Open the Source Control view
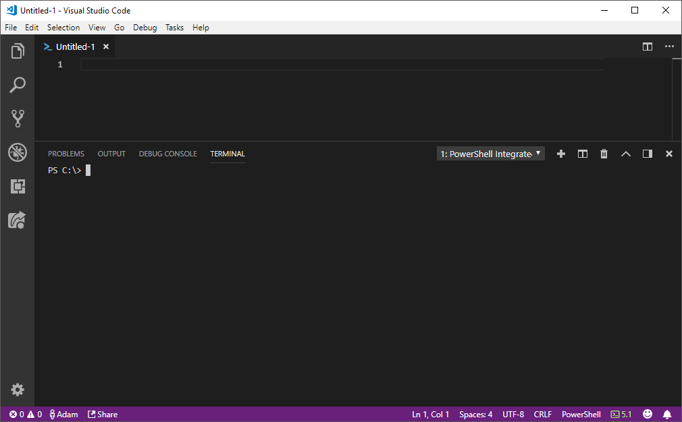This screenshot has height=422, width=682. [x=18, y=119]
